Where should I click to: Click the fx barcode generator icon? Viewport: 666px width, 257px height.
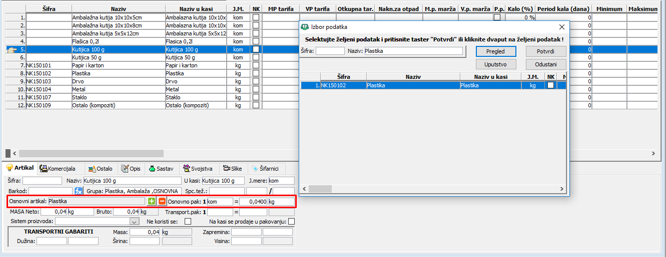[79, 191]
